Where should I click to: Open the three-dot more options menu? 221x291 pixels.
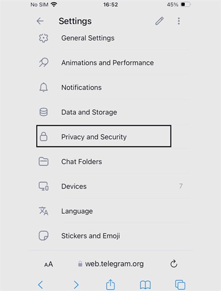(x=178, y=21)
